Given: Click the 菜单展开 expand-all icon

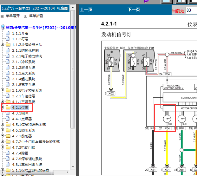Looking at the screenshot, I should point(2,16).
